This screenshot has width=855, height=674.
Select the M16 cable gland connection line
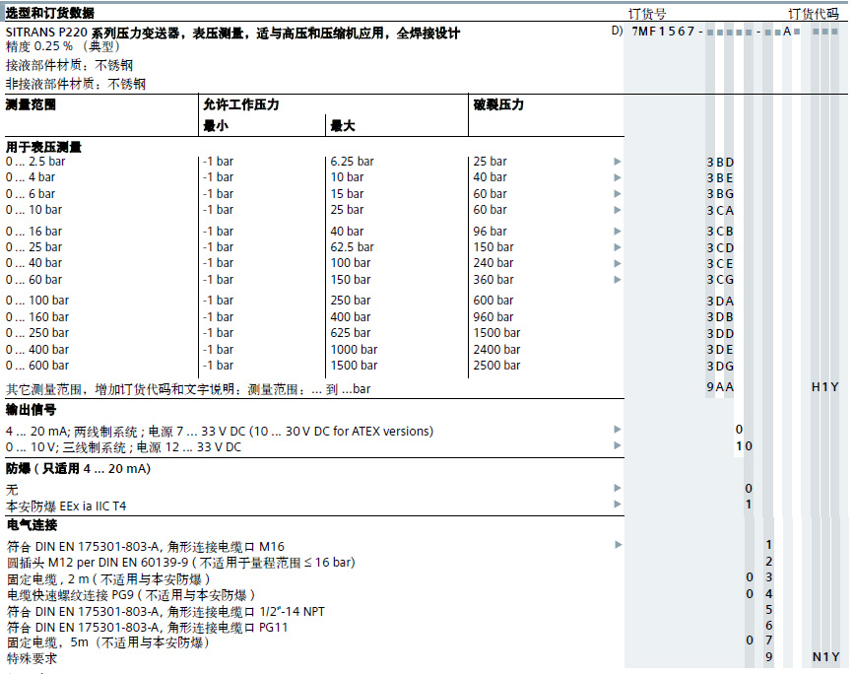click(146, 547)
